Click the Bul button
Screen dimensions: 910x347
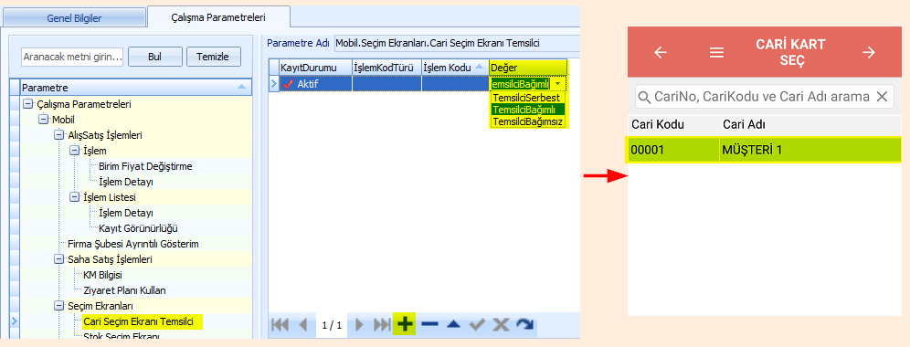pyautogui.click(x=155, y=57)
